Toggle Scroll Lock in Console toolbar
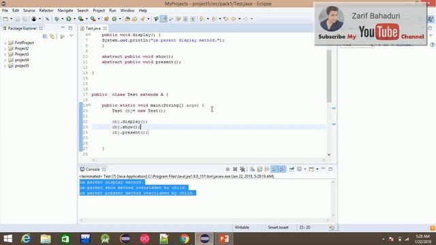 [x=260, y=169]
